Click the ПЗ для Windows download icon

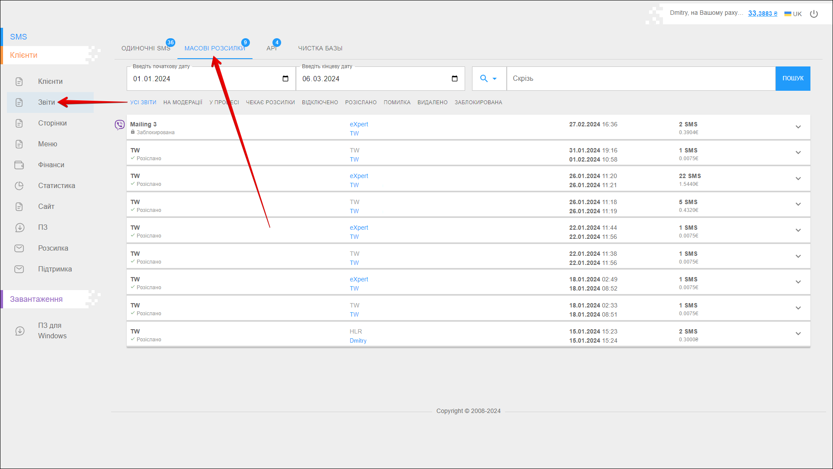click(x=20, y=331)
